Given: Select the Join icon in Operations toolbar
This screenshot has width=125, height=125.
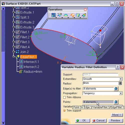Looking at the screenshot, I should 53,15.
